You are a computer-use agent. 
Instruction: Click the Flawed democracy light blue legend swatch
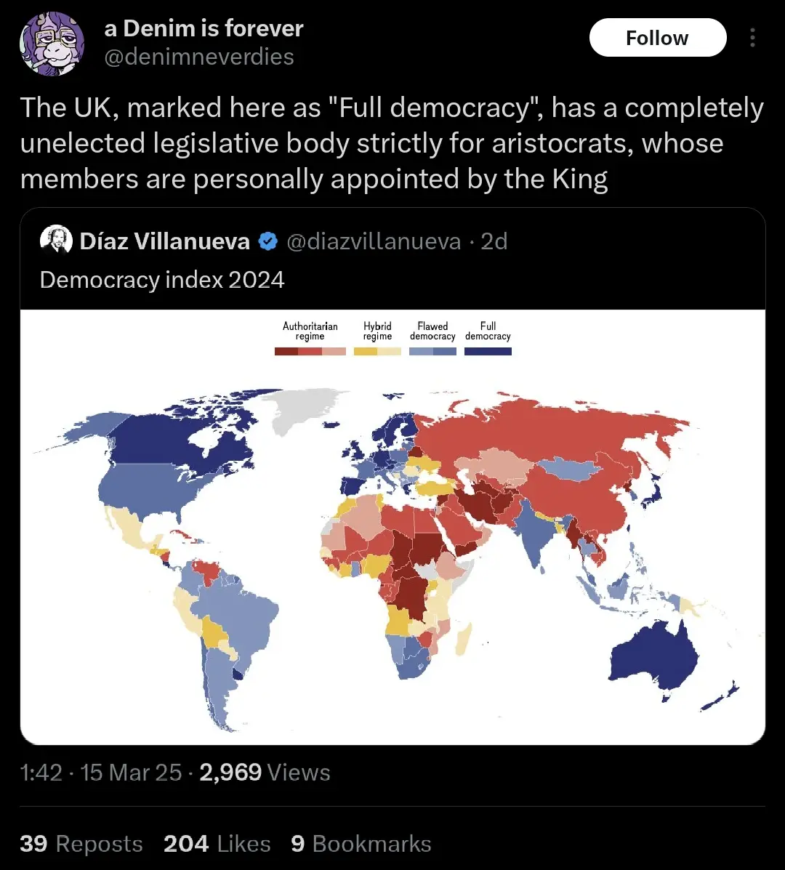coord(432,351)
